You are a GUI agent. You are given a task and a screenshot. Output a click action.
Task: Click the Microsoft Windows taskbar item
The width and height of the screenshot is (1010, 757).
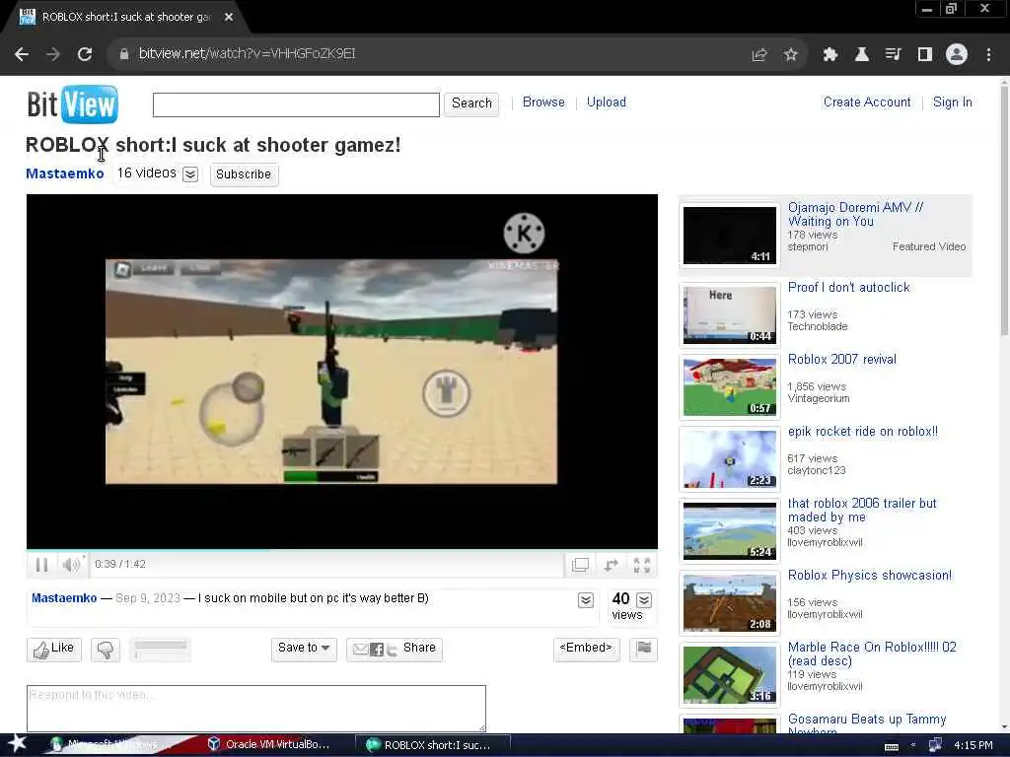pos(112,745)
